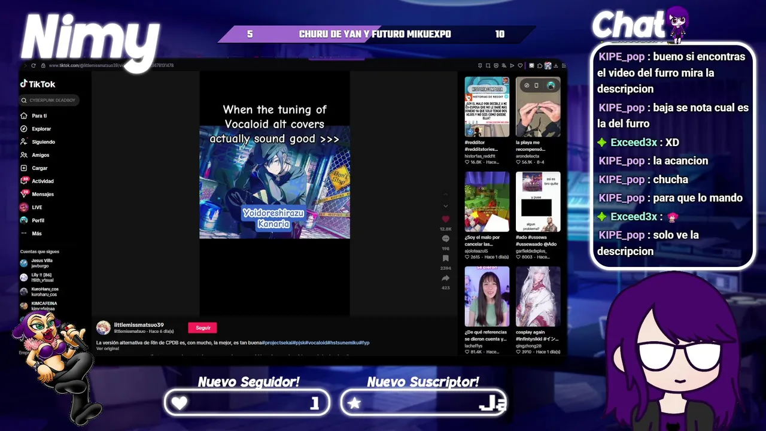Click the heart bookmark toolbar icon
Screen dimensions: 766x431
click(x=520, y=65)
